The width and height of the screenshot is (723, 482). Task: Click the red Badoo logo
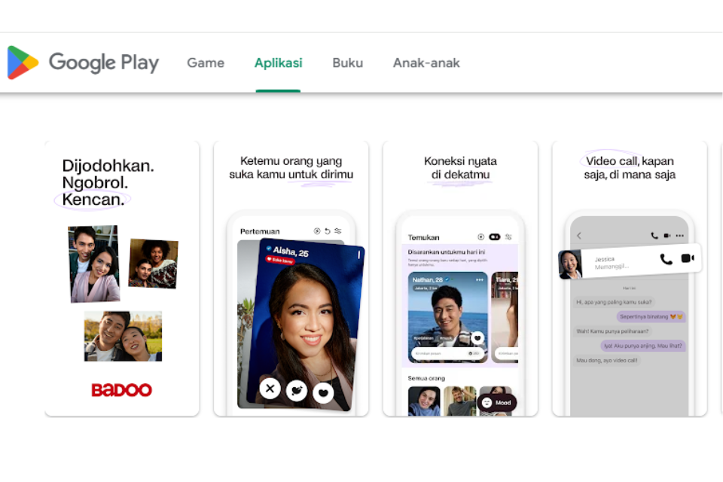[x=122, y=390]
